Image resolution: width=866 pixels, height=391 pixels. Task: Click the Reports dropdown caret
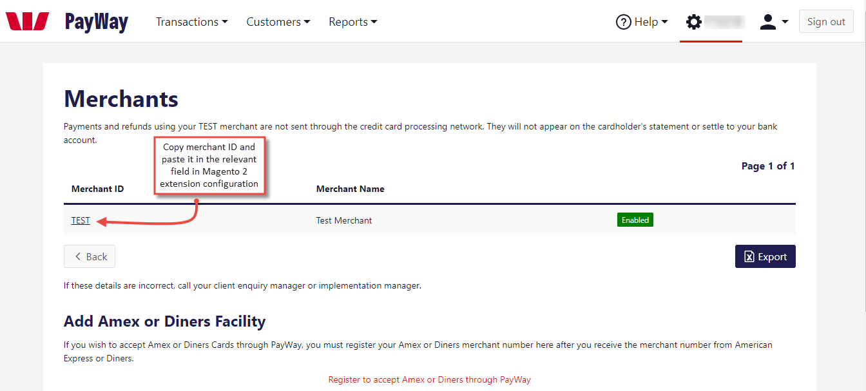(374, 22)
